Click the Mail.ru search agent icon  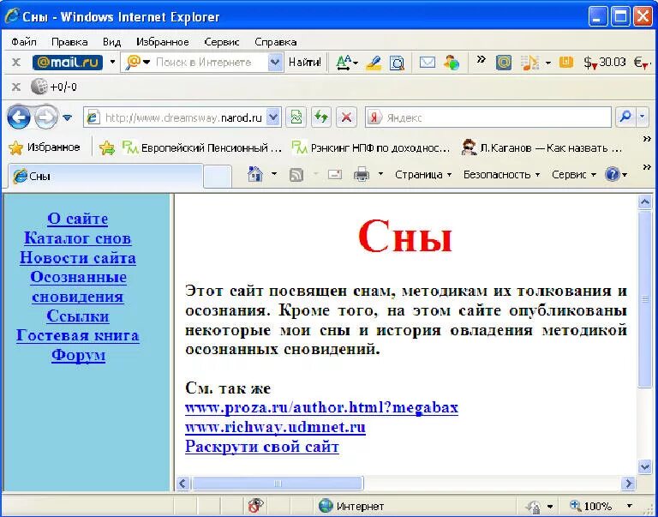[133, 63]
